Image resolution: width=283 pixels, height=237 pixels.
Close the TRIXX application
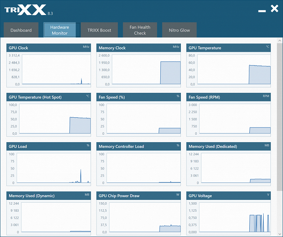(x=274, y=9)
